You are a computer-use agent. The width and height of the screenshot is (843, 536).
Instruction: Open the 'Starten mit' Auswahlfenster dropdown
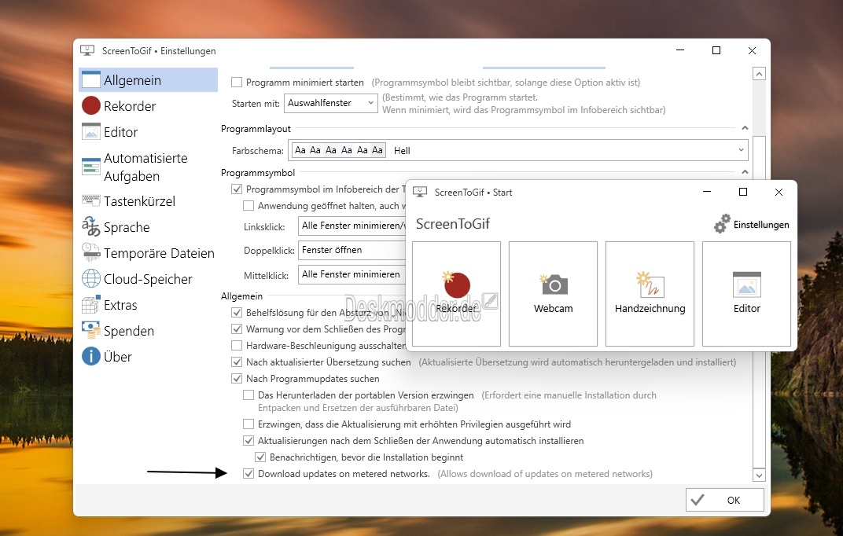click(330, 103)
